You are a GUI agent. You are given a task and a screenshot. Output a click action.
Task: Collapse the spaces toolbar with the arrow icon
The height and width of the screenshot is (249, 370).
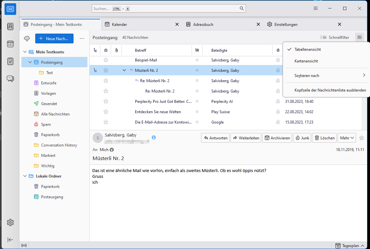[10, 240]
